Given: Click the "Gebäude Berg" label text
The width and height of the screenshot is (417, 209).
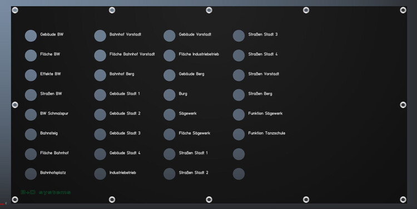Looking at the screenshot, I should tap(192, 74).
